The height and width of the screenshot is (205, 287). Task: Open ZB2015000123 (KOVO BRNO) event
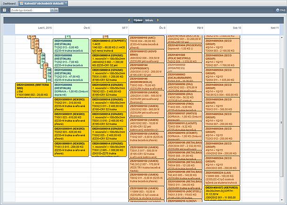tap(147, 56)
